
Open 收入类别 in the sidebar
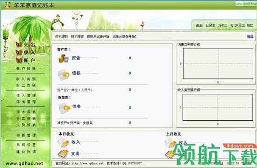(x=26, y=79)
